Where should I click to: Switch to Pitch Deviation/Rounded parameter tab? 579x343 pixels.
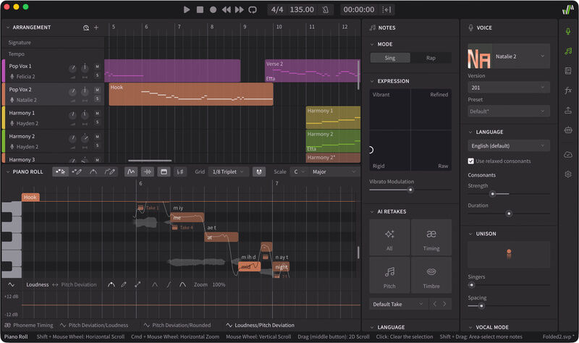pos(177,326)
